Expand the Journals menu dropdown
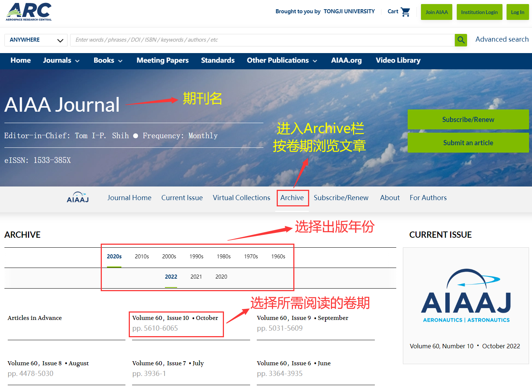This screenshot has height=387, width=532. click(x=61, y=60)
